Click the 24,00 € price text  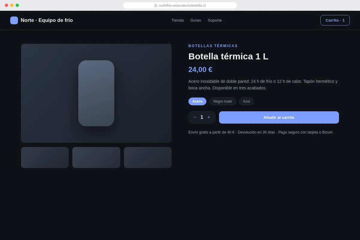click(x=200, y=70)
